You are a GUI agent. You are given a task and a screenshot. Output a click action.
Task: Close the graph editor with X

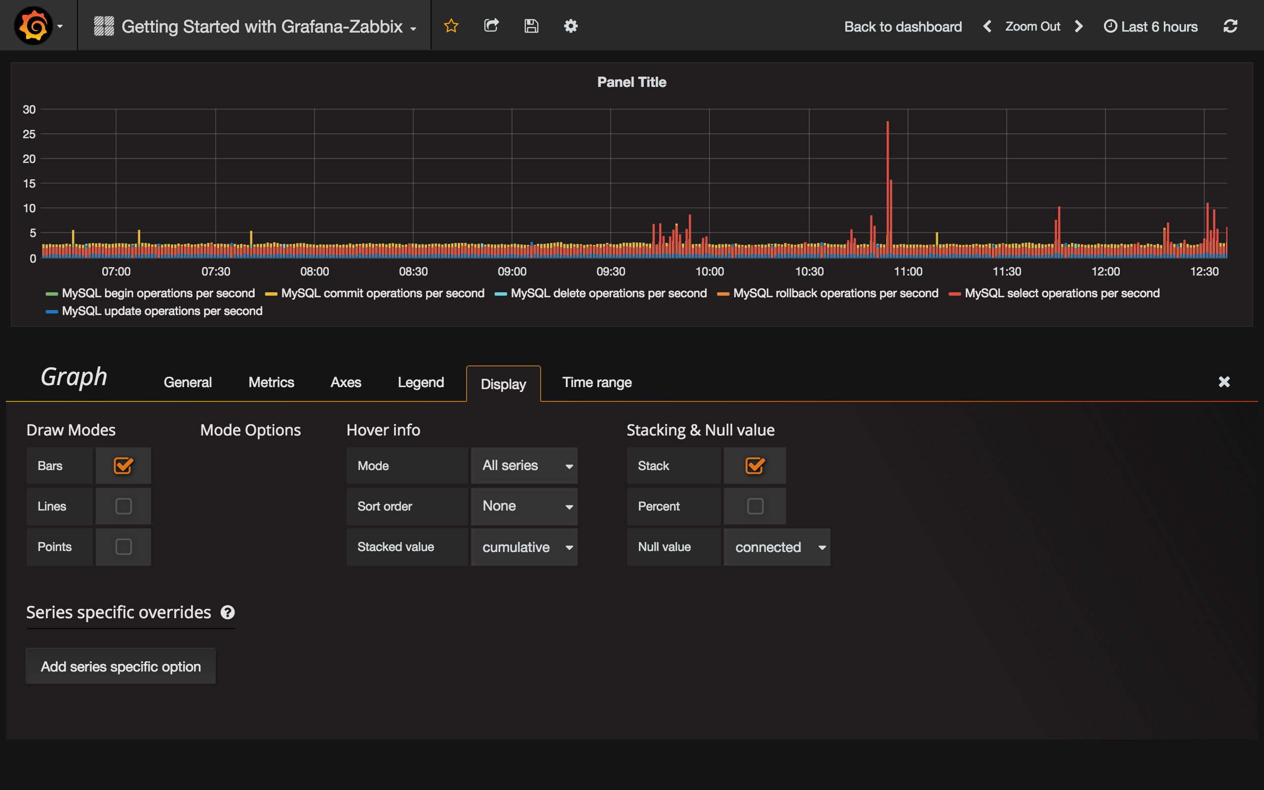1224,382
